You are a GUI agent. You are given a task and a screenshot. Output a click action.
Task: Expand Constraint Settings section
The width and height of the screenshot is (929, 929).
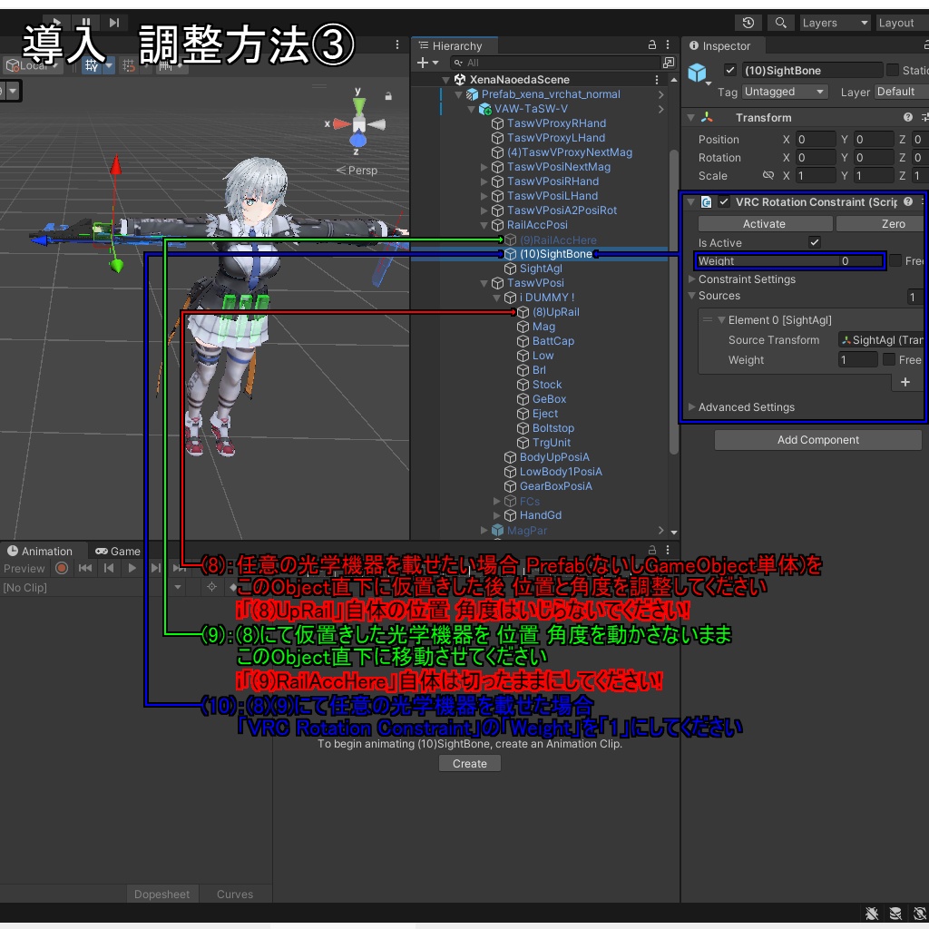coord(691,279)
